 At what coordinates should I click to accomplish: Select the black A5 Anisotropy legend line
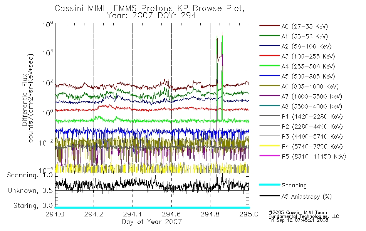click(270, 196)
